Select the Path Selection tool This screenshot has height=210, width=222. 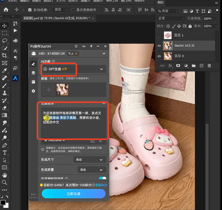4,160
